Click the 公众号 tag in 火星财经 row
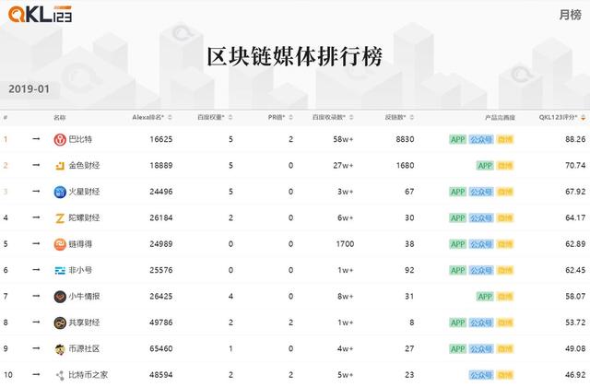Image resolution: width=590 pixels, height=387 pixels. [x=481, y=192]
